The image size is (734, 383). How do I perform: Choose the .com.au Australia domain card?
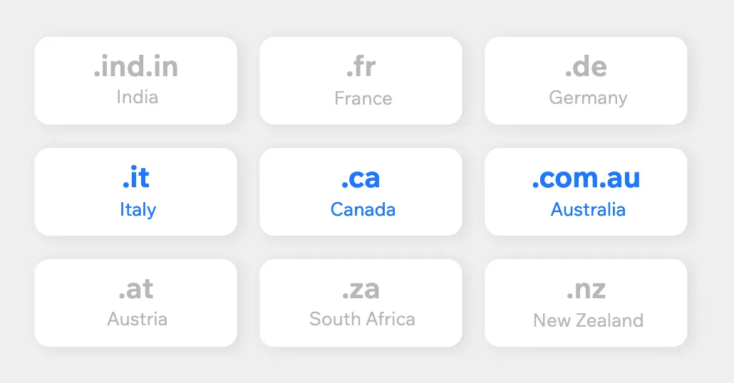586,191
